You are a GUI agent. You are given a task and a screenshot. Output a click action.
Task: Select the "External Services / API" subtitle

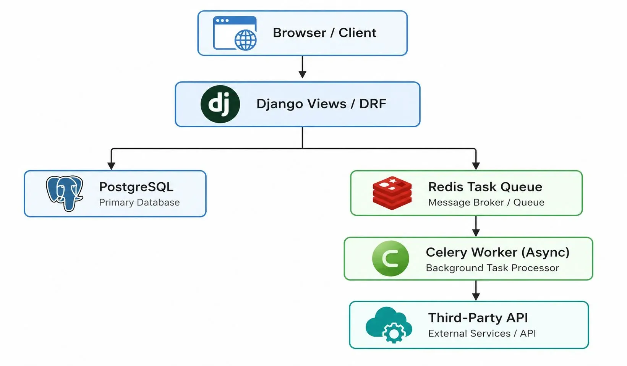(482, 334)
